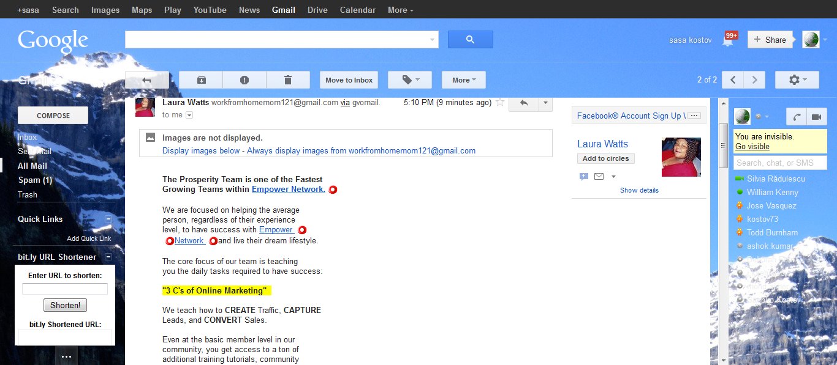Delete this message with trash icon
The image size is (837, 365).
click(x=288, y=80)
